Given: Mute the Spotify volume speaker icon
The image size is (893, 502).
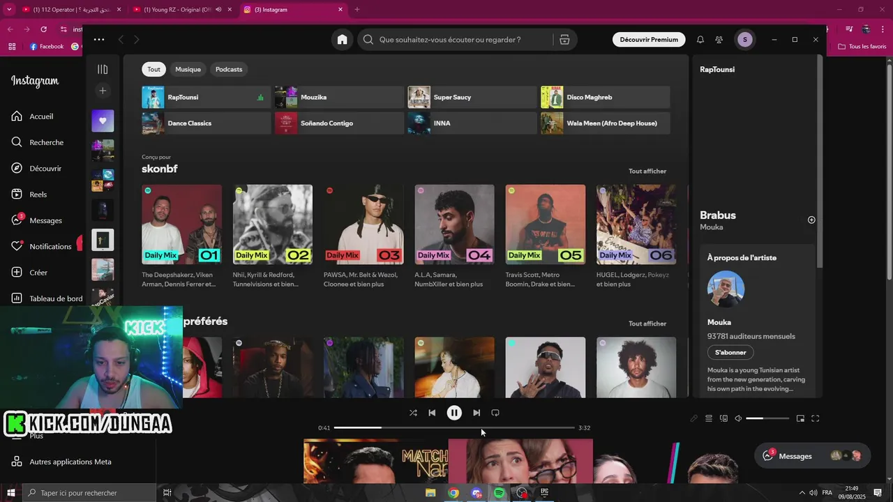Looking at the screenshot, I should 738,418.
